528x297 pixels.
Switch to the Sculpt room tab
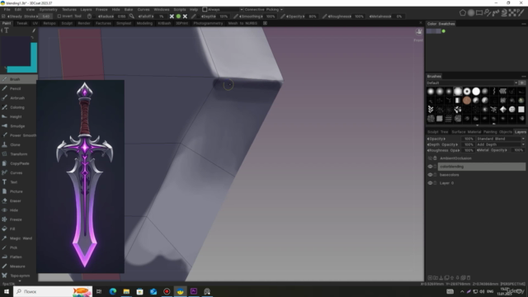(x=67, y=23)
